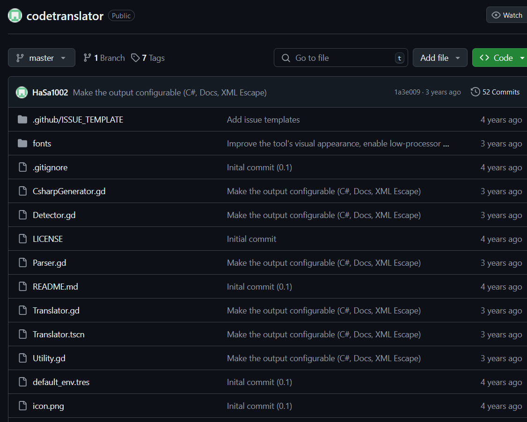
Task: Click the HaSa1002 author avatar
Action: point(22,92)
